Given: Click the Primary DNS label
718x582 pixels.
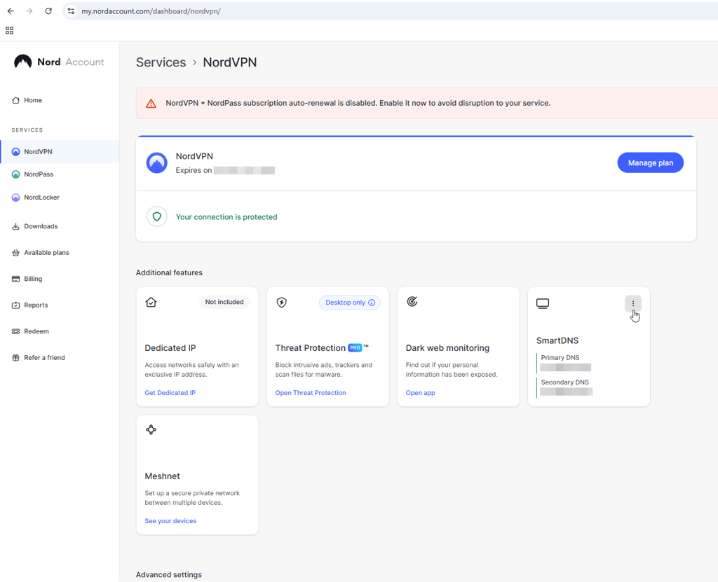Looking at the screenshot, I should coord(560,357).
